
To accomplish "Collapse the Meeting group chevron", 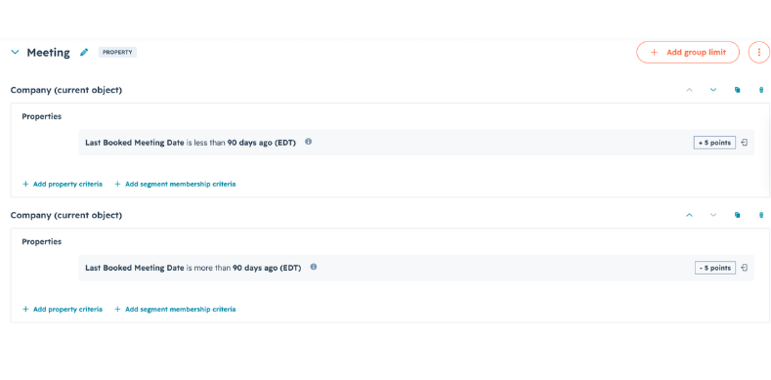I will click(x=16, y=52).
